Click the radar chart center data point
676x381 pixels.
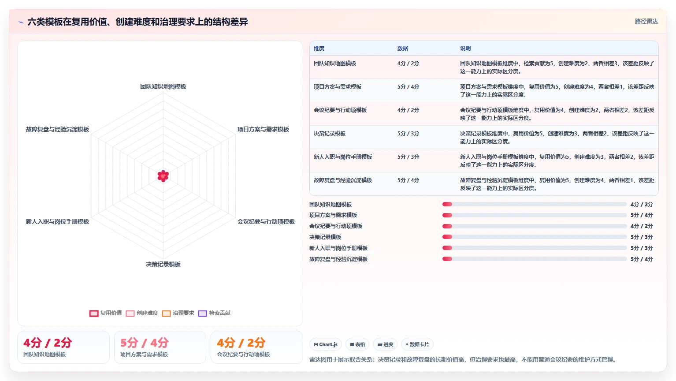click(x=163, y=176)
